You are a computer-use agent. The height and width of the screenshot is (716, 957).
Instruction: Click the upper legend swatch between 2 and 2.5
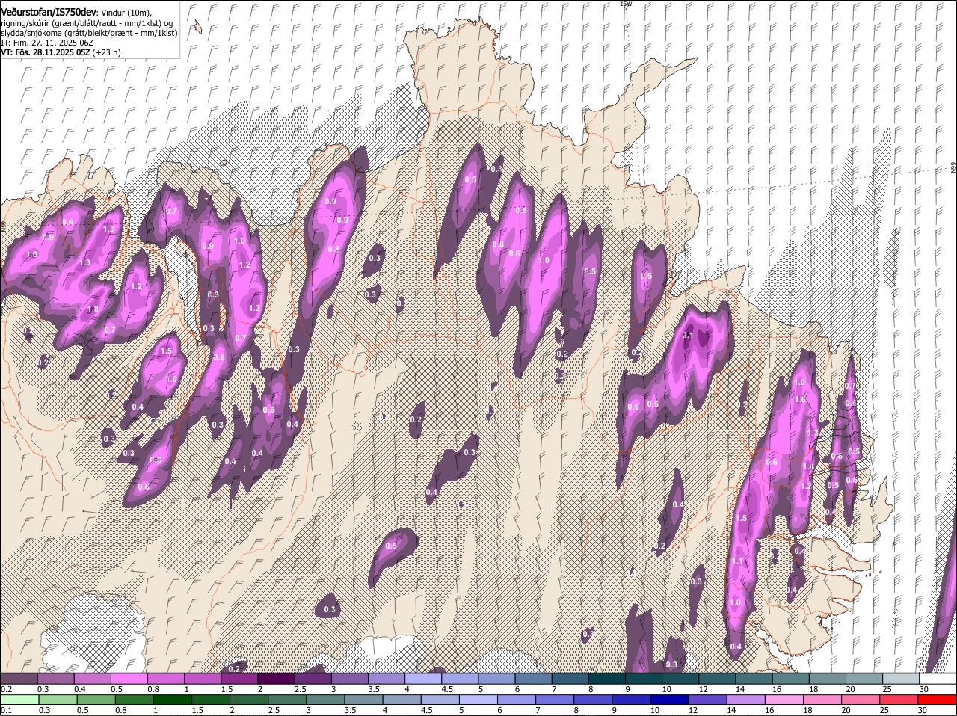click(276, 679)
